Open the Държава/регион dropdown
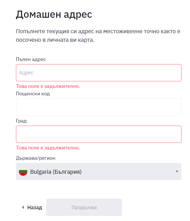The width and height of the screenshot is (190, 221). click(99, 171)
